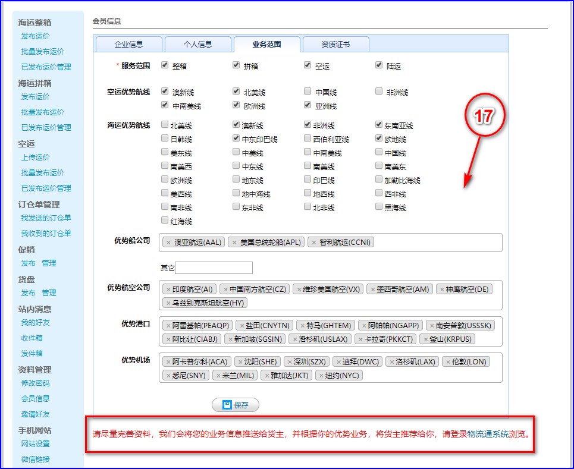This screenshot has width=574, height=469.
Task: Open 上传运价 under 空运
Action: coord(35,158)
